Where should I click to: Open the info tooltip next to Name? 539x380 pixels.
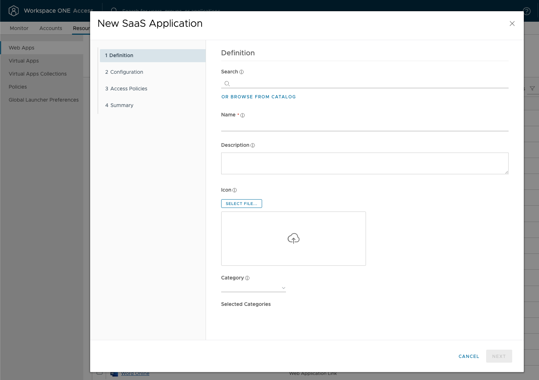[243, 115]
